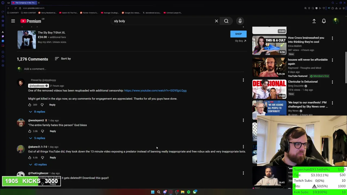Open 'The Sly Boy T-Shirt XL' title
Image resolution: width=347 pixels, height=195 pixels.
52,32
